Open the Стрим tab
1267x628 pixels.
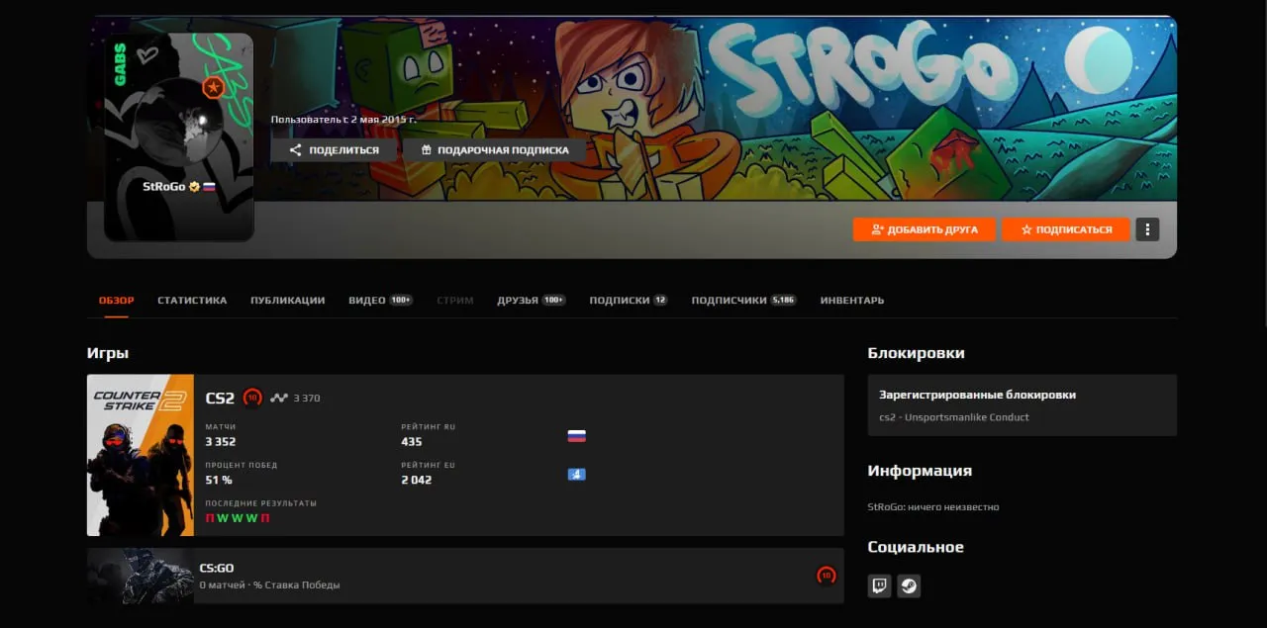(455, 301)
